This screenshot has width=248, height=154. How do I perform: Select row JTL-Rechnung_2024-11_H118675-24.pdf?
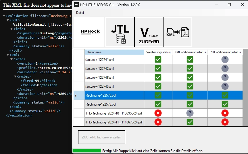coord(158,122)
